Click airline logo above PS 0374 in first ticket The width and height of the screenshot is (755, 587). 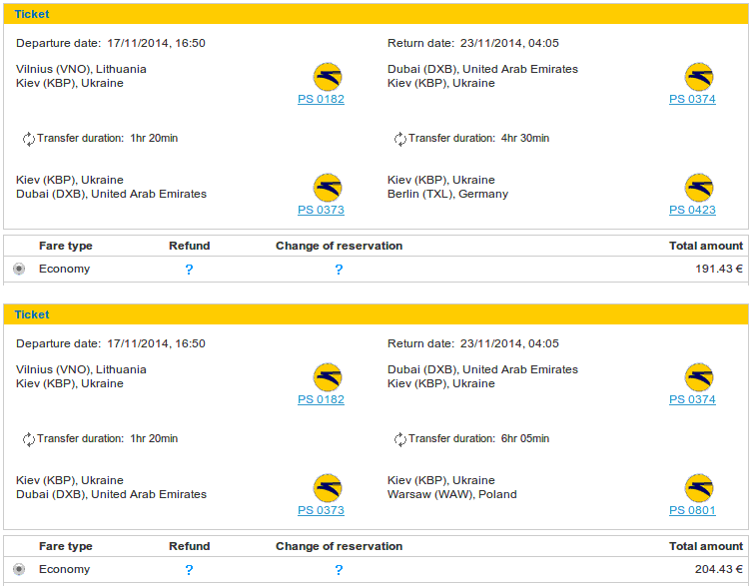coord(699,77)
